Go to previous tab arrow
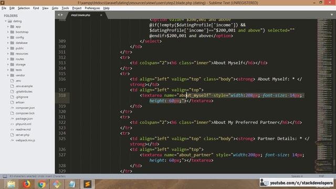The height and width of the screenshot is (189, 336). click(58, 15)
